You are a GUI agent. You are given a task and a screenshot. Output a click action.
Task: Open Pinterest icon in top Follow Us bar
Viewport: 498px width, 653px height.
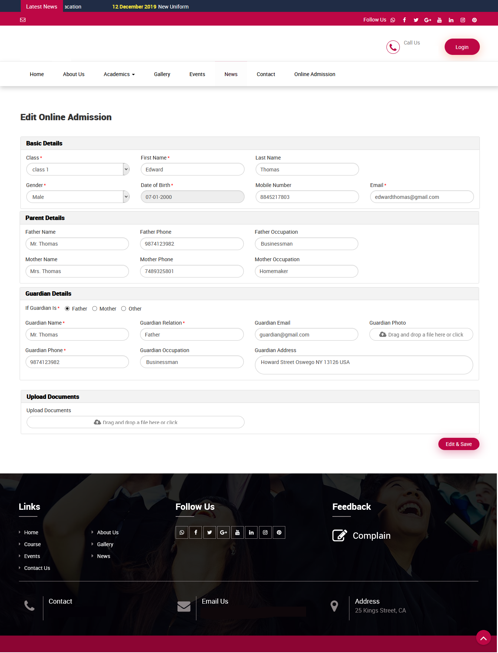click(x=474, y=20)
